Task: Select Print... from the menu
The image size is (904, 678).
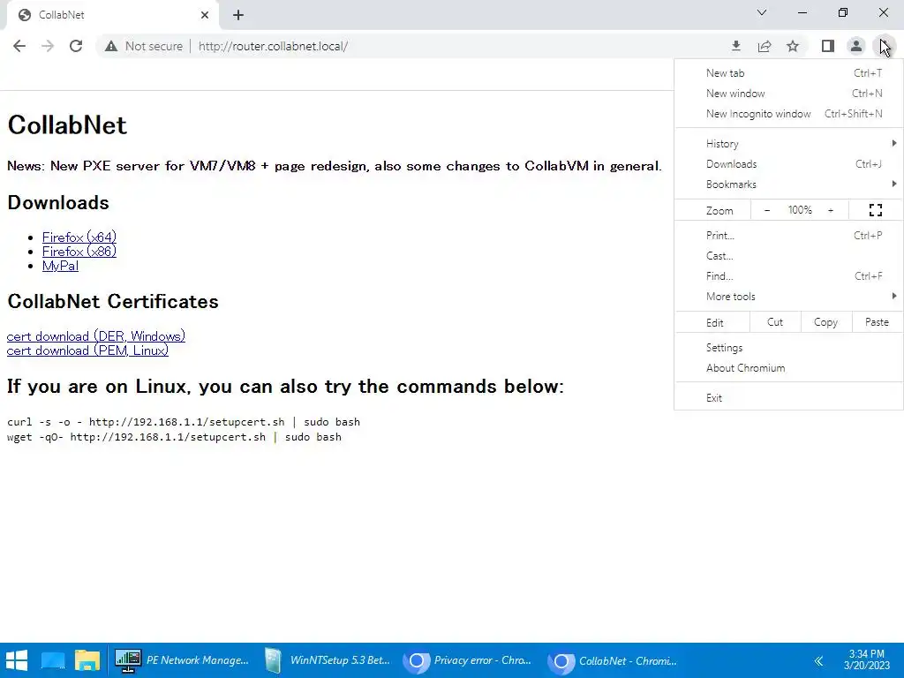Action: (x=788, y=235)
